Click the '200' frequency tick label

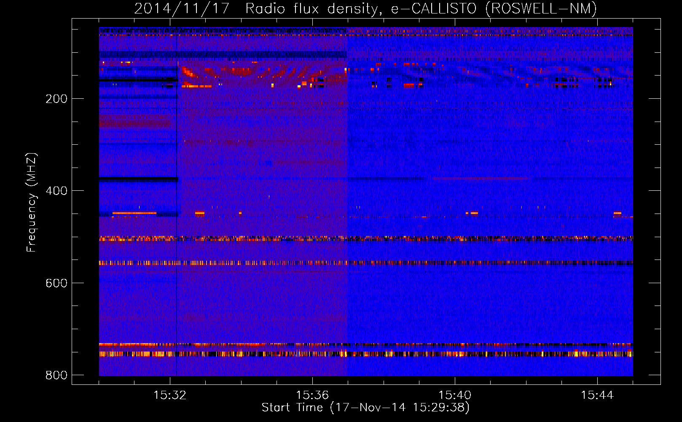[56, 99]
